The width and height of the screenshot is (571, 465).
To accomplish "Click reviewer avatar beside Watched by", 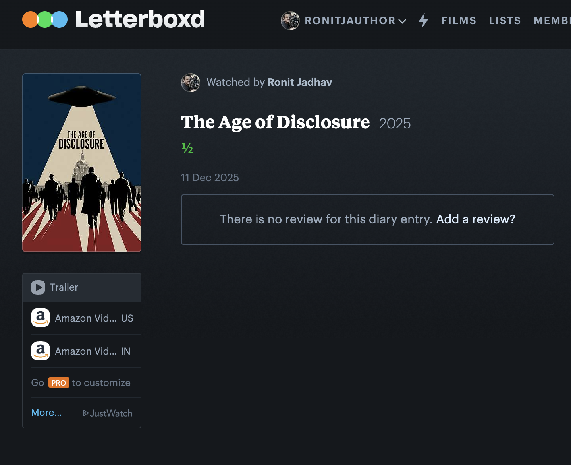I will click(x=191, y=83).
